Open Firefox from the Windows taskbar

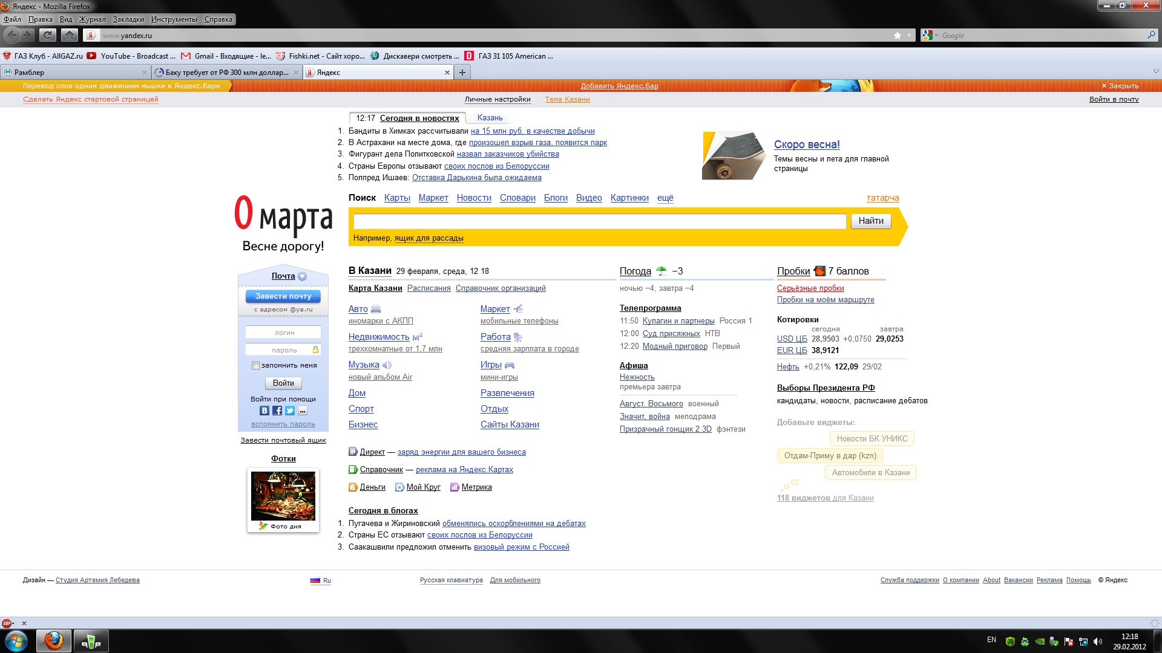pyautogui.click(x=54, y=640)
